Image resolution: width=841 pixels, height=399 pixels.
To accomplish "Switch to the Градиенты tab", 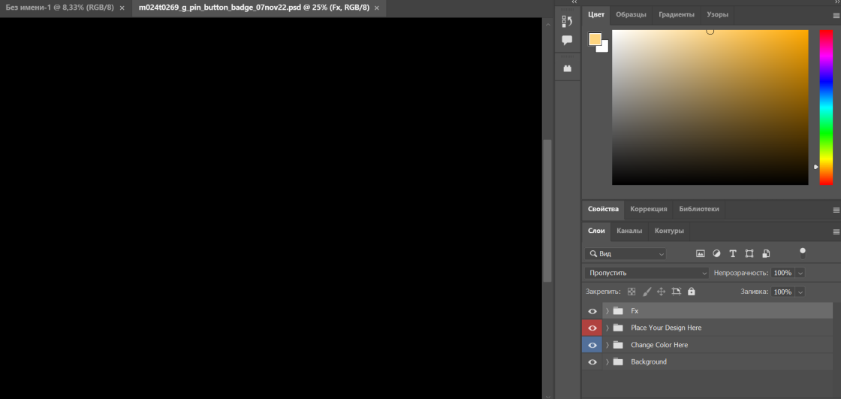I will tap(677, 14).
